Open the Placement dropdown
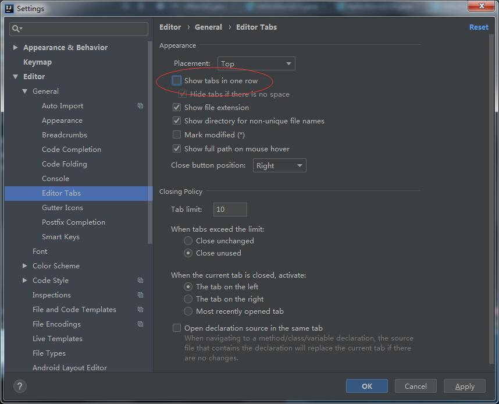The height and width of the screenshot is (404, 499). click(x=256, y=63)
